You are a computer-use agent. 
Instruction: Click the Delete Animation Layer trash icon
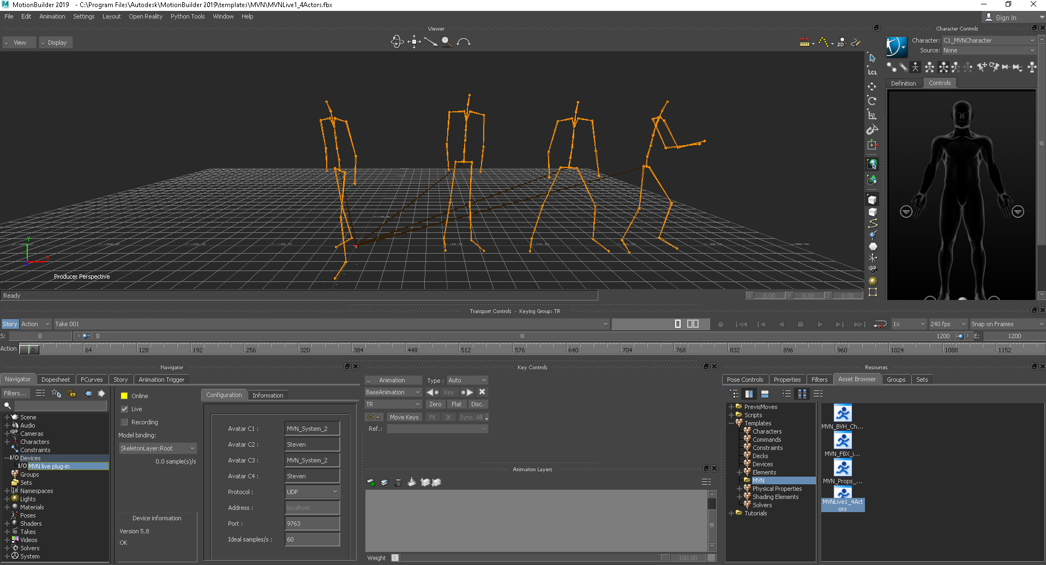pyautogui.click(x=398, y=482)
